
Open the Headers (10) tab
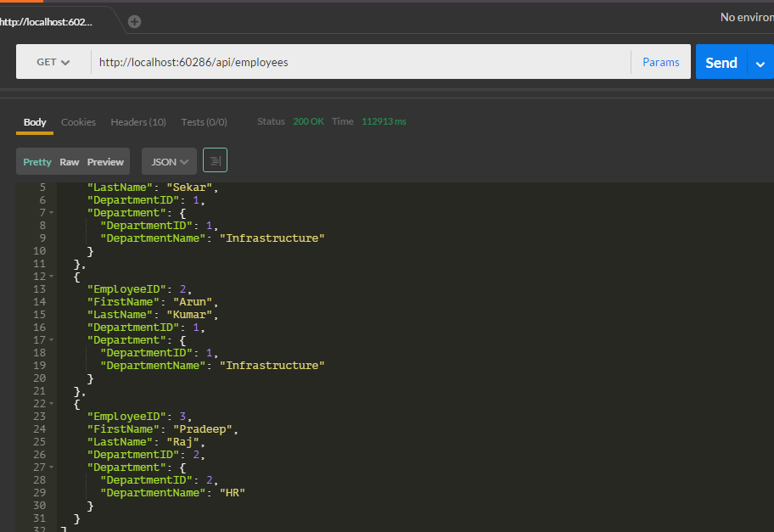pos(137,122)
